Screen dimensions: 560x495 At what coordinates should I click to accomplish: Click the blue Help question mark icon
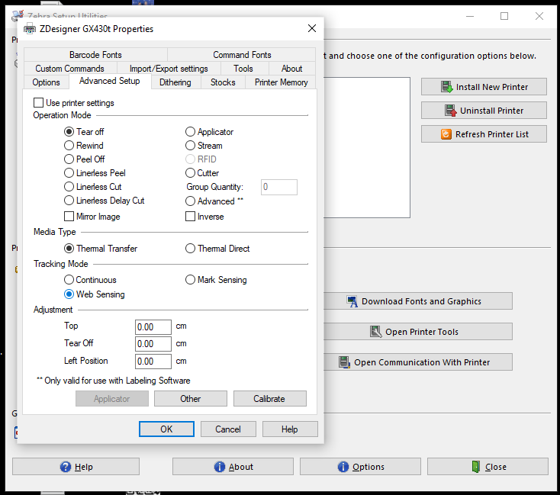pos(65,467)
